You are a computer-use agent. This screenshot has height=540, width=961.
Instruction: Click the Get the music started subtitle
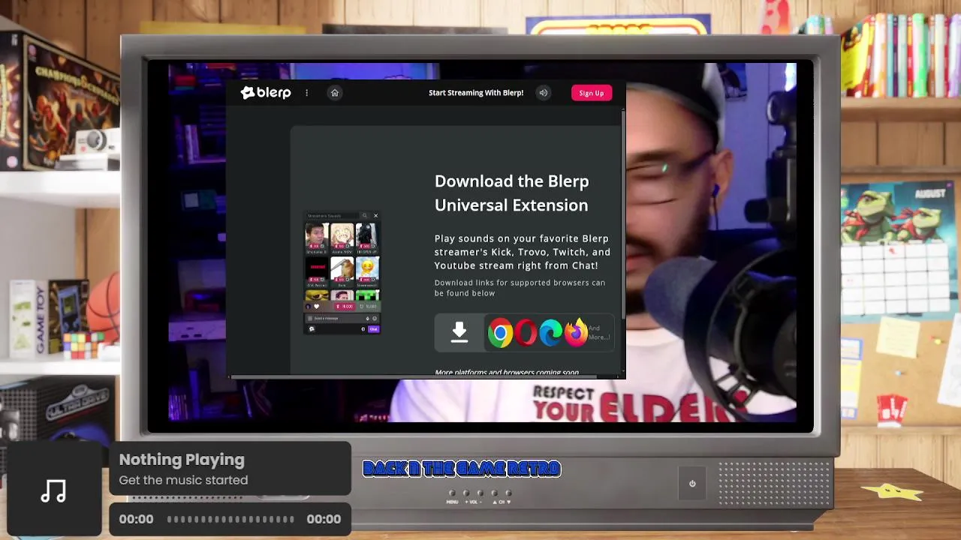[x=183, y=480]
